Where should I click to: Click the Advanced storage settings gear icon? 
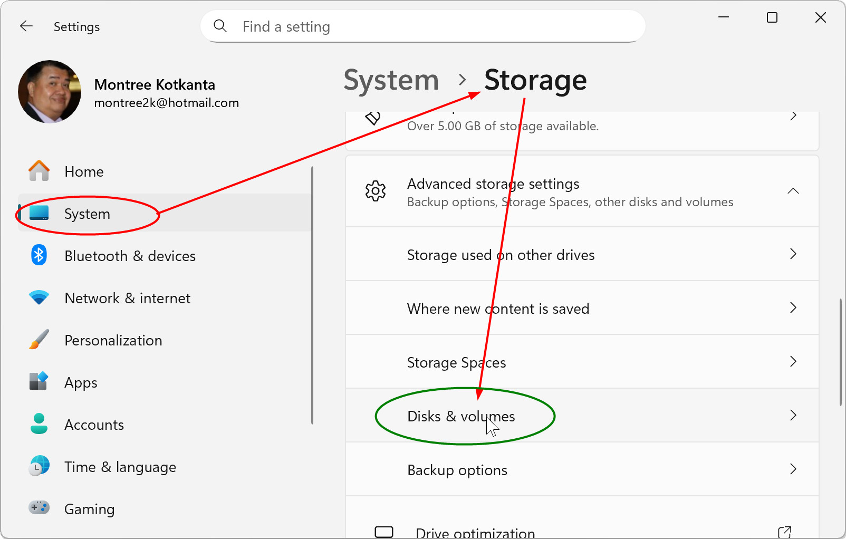pyautogui.click(x=375, y=191)
